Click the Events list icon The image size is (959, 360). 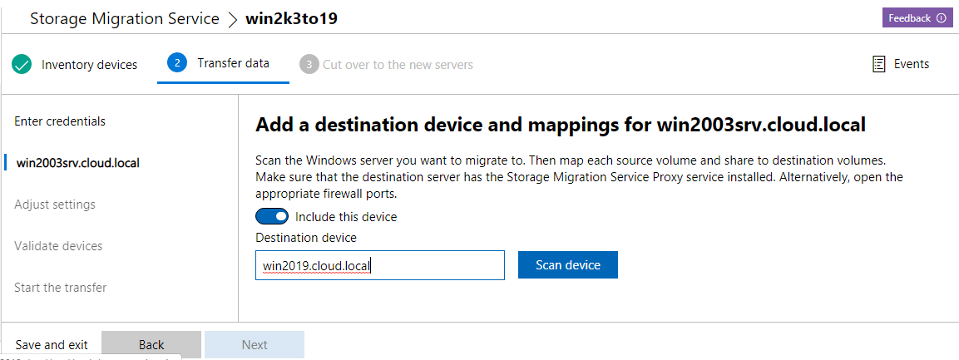pos(878,64)
